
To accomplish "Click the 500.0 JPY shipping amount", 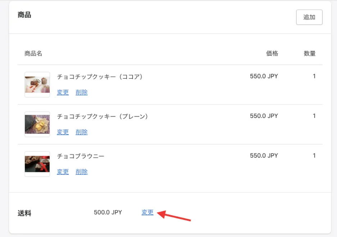I will pyautogui.click(x=108, y=212).
